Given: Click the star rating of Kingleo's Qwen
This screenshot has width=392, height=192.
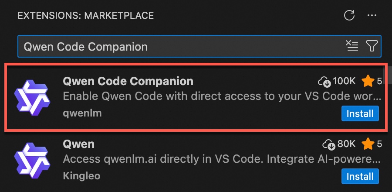Looking at the screenshot, I should click(x=368, y=144).
